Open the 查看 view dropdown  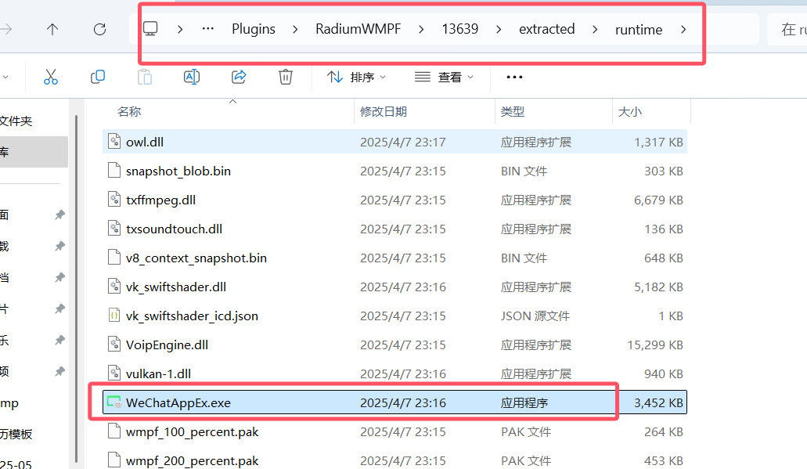444,77
